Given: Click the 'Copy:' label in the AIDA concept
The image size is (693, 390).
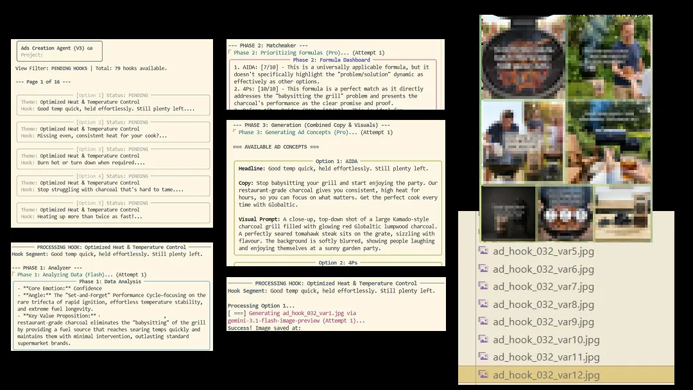Looking at the screenshot, I should click(246, 183).
